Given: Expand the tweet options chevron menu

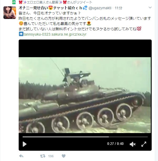Looking at the screenshot, I should [150, 7].
